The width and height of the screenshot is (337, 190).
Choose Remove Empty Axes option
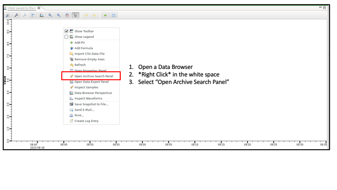point(90,60)
